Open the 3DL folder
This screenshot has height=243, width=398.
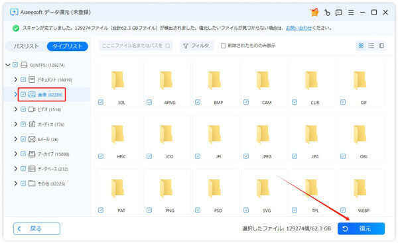[117, 81]
